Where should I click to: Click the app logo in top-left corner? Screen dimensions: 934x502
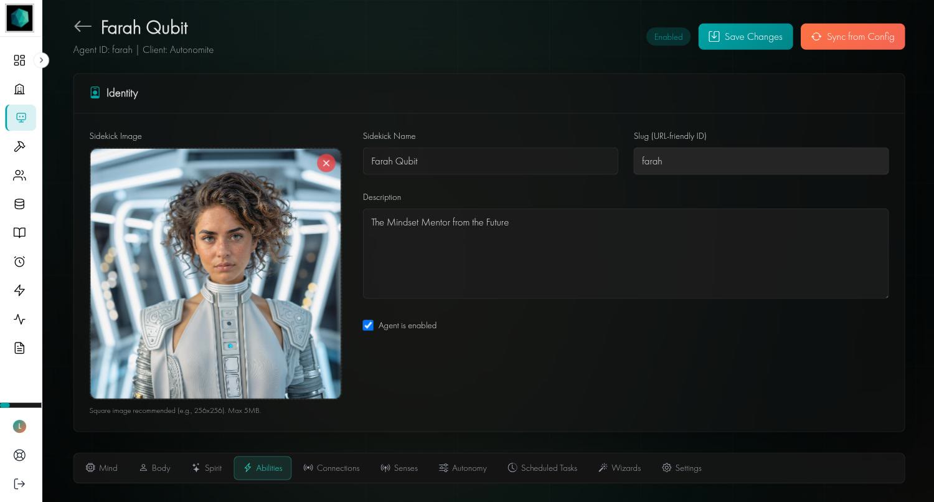[x=19, y=18]
